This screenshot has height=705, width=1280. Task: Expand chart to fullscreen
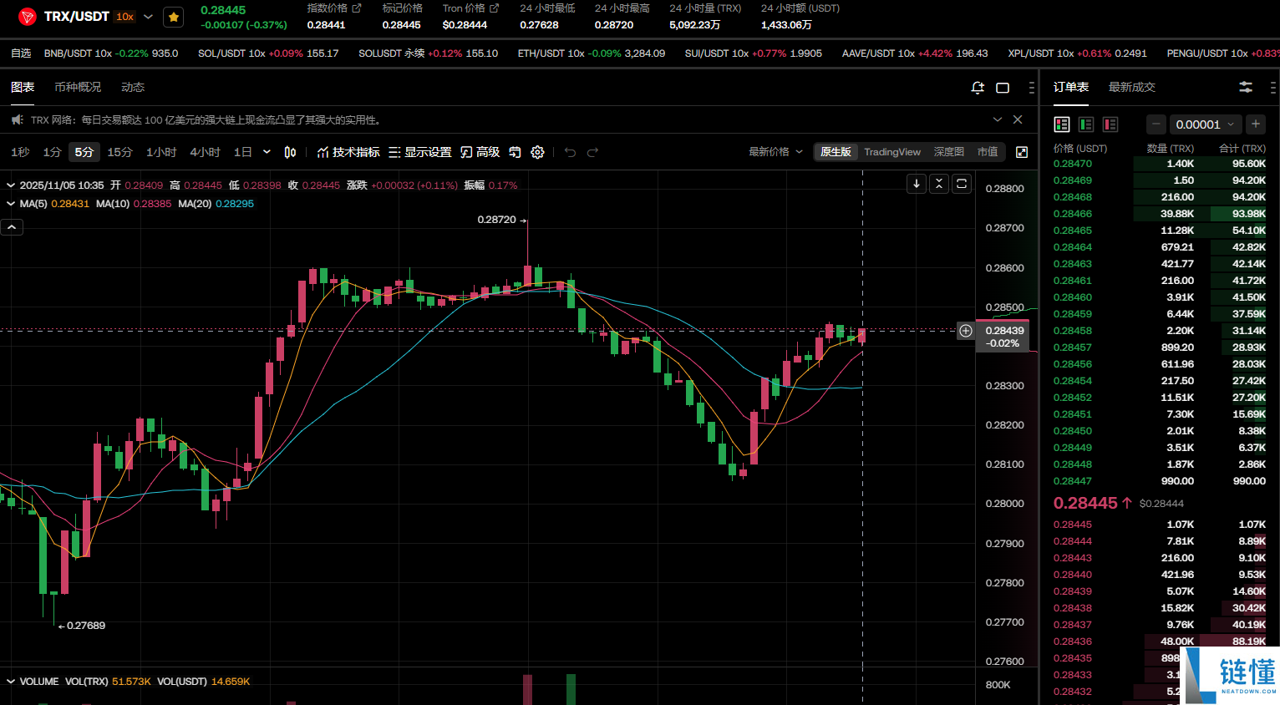[1022, 152]
